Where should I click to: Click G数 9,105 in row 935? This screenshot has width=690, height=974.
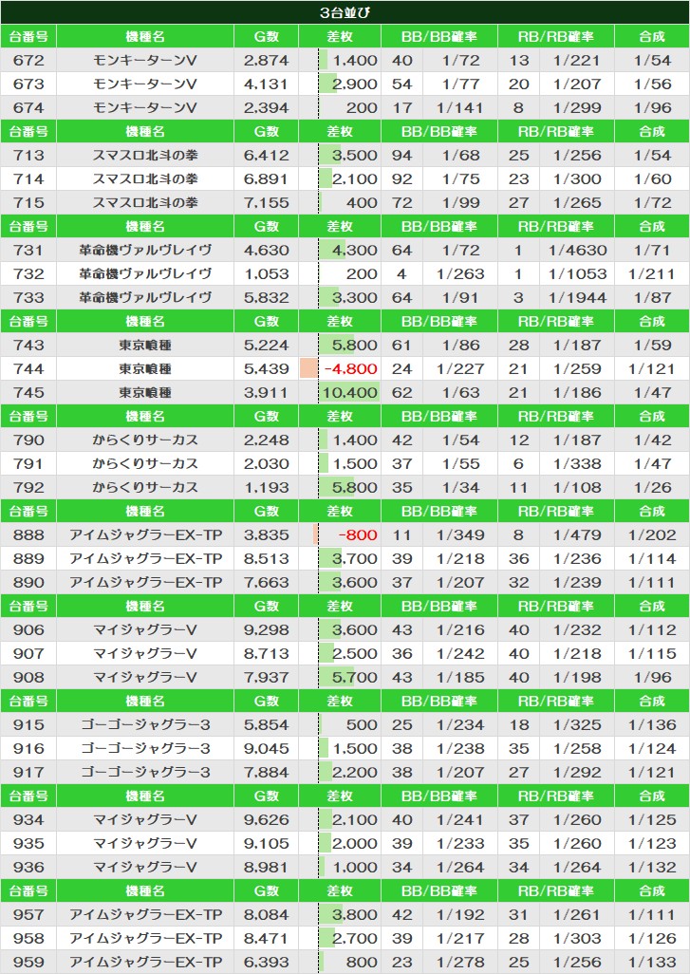(x=266, y=844)
